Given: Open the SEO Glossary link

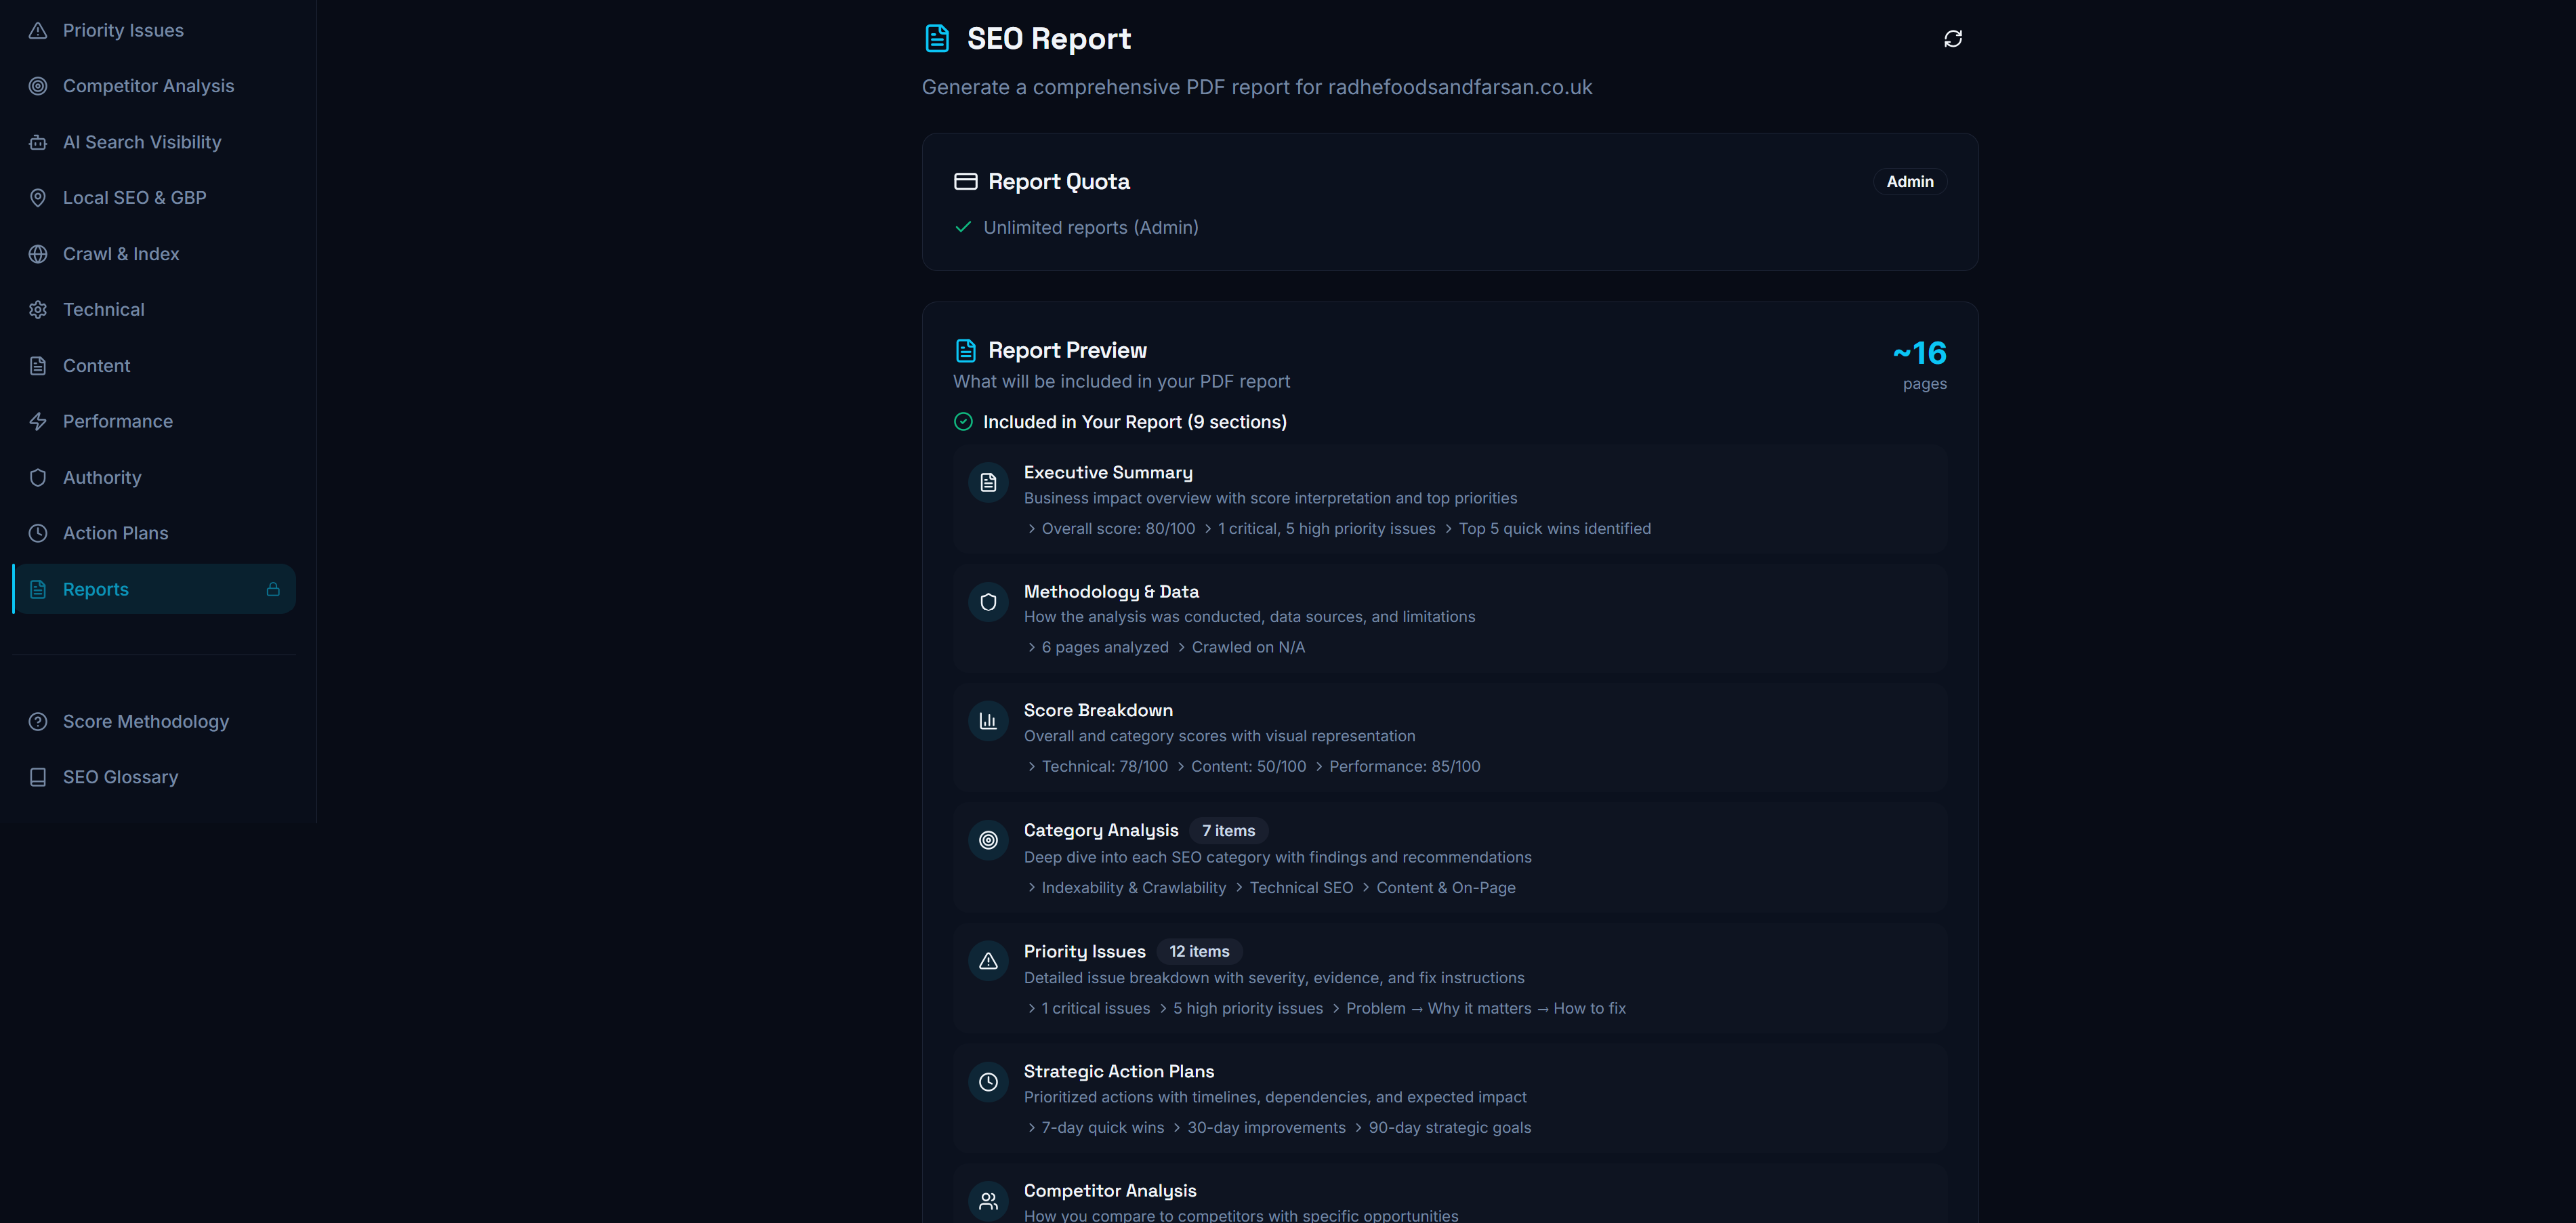Looking at the screenshot, I should pos(120,777).
